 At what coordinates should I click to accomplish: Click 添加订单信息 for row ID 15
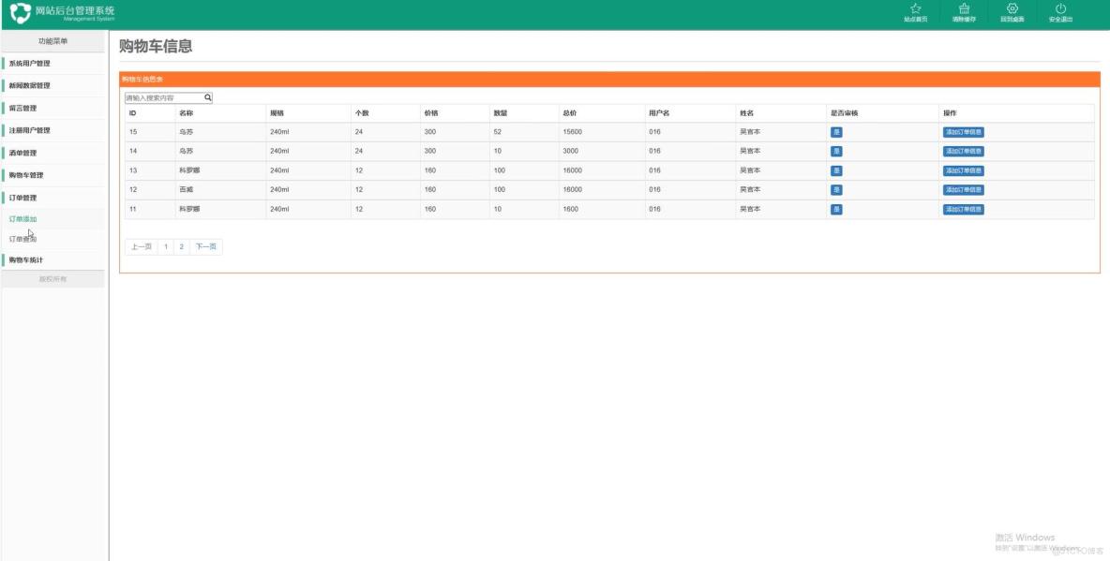[x=964, y=131]
